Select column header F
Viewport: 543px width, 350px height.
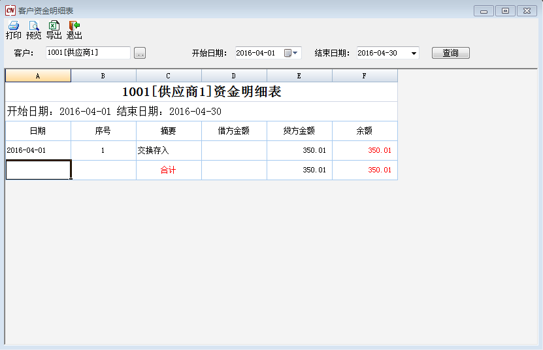(365, 76)
